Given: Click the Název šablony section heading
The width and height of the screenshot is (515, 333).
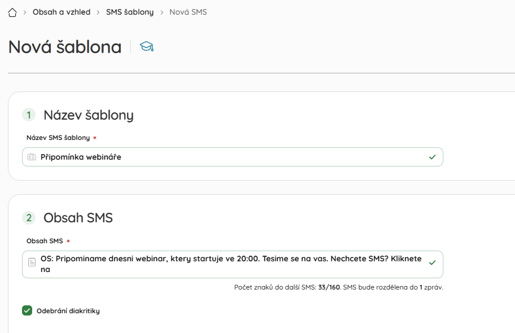Looking at the screenshot, I should (x=89, y=115).
